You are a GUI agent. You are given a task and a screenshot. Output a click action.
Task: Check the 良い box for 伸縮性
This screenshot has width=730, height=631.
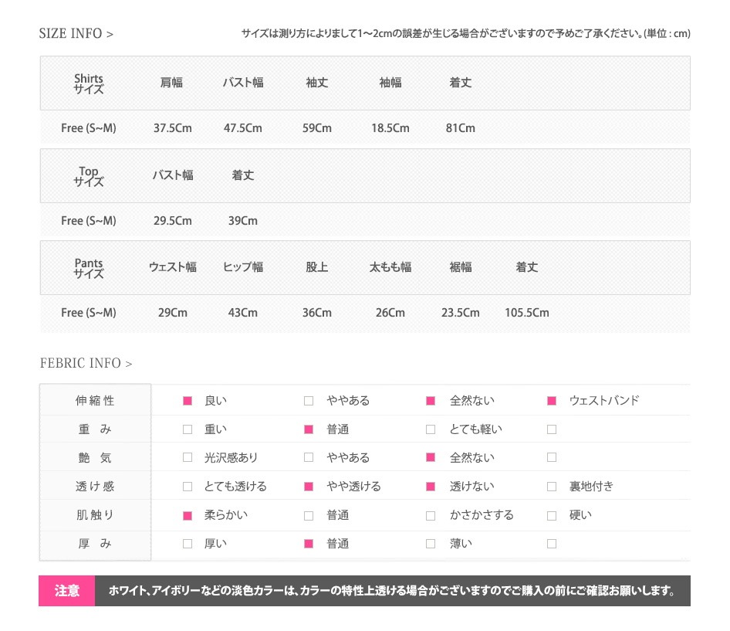pos(188,401)
